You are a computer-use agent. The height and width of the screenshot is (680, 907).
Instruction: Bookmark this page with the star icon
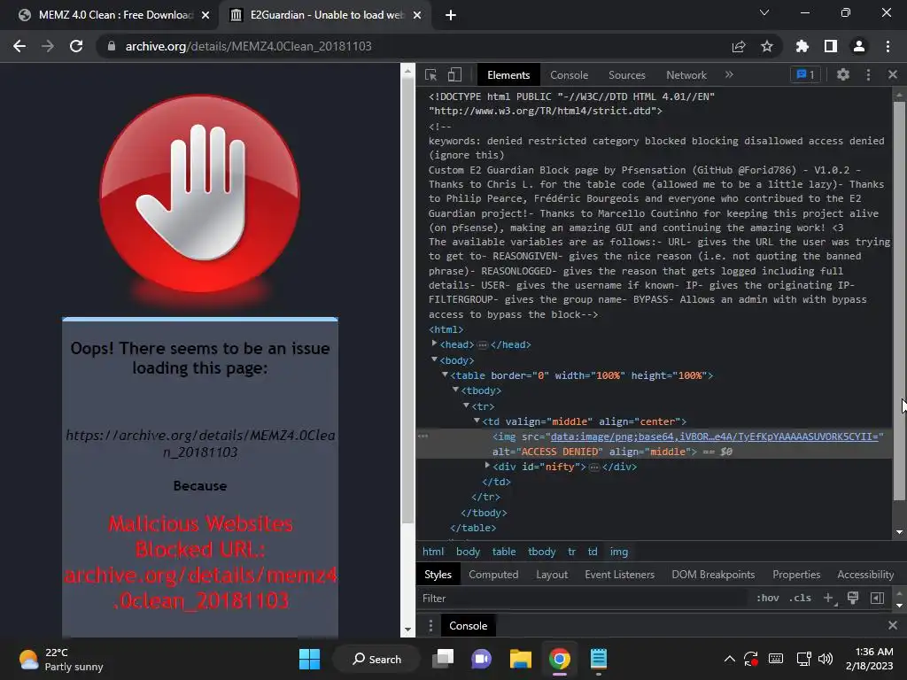(766, 46)
